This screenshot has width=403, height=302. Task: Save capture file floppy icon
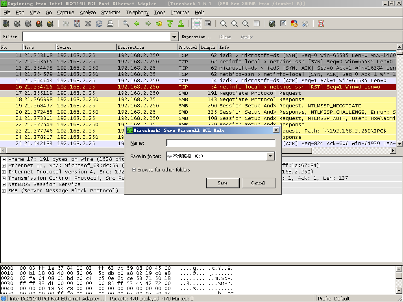(x=77, y=24)
